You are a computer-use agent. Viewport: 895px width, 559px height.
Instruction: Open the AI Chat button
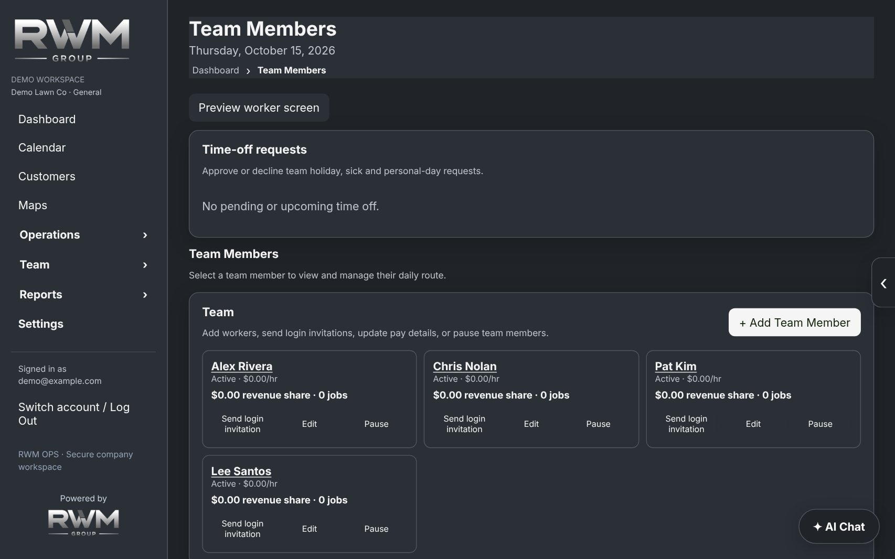(x=839, y=526)
